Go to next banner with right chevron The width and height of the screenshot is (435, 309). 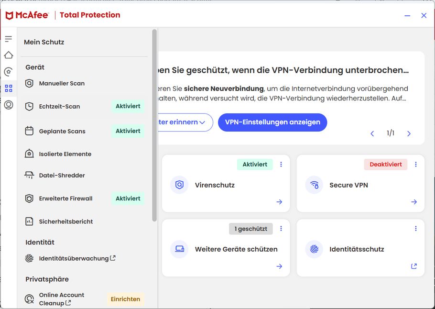(409, 134)
